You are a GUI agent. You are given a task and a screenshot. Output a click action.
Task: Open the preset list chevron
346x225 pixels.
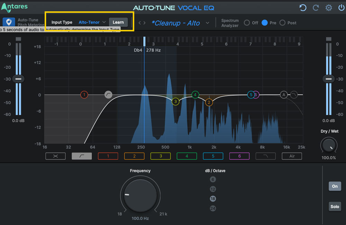(x=207, y=23)
